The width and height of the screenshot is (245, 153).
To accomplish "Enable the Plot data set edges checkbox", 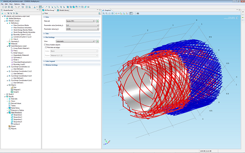I will (x=46, y=47).
